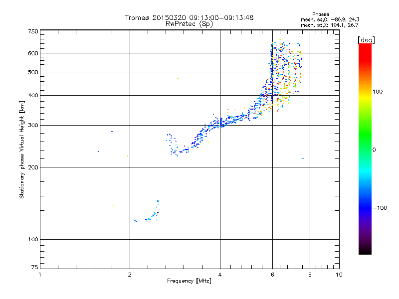The height and width of the screenshot is (299, 399).
Task: Select the "mean, sd,X: 104.1, 26.7" line
Action: pyautogui.click(x=329, y=25)
